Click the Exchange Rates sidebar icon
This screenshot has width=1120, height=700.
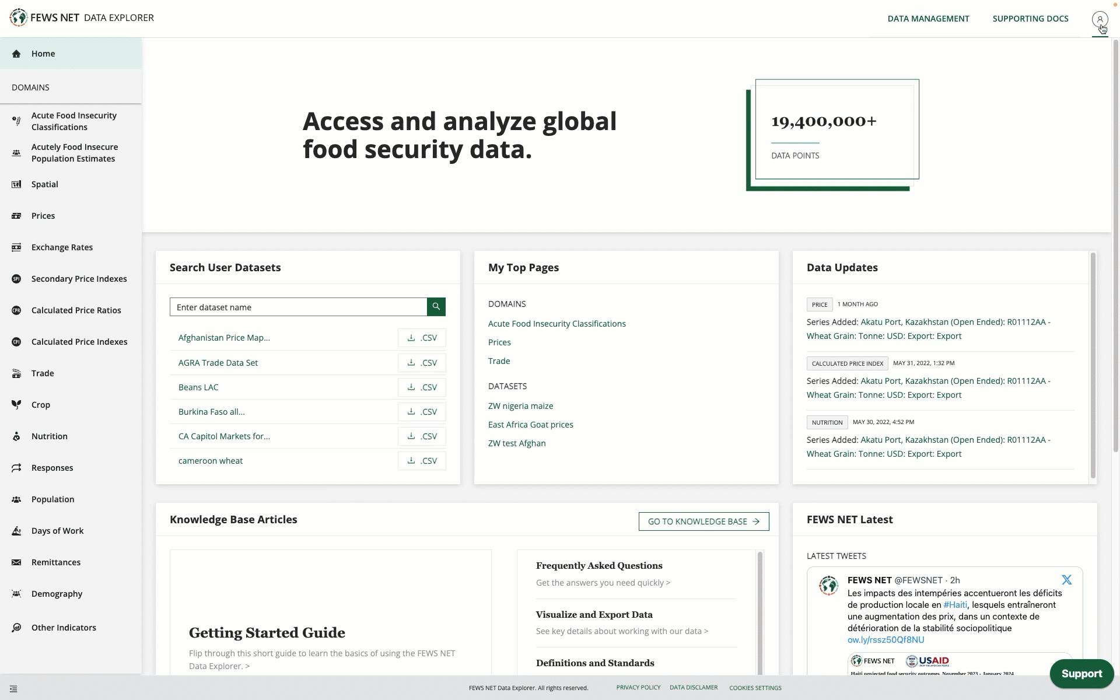click(16, 247)
